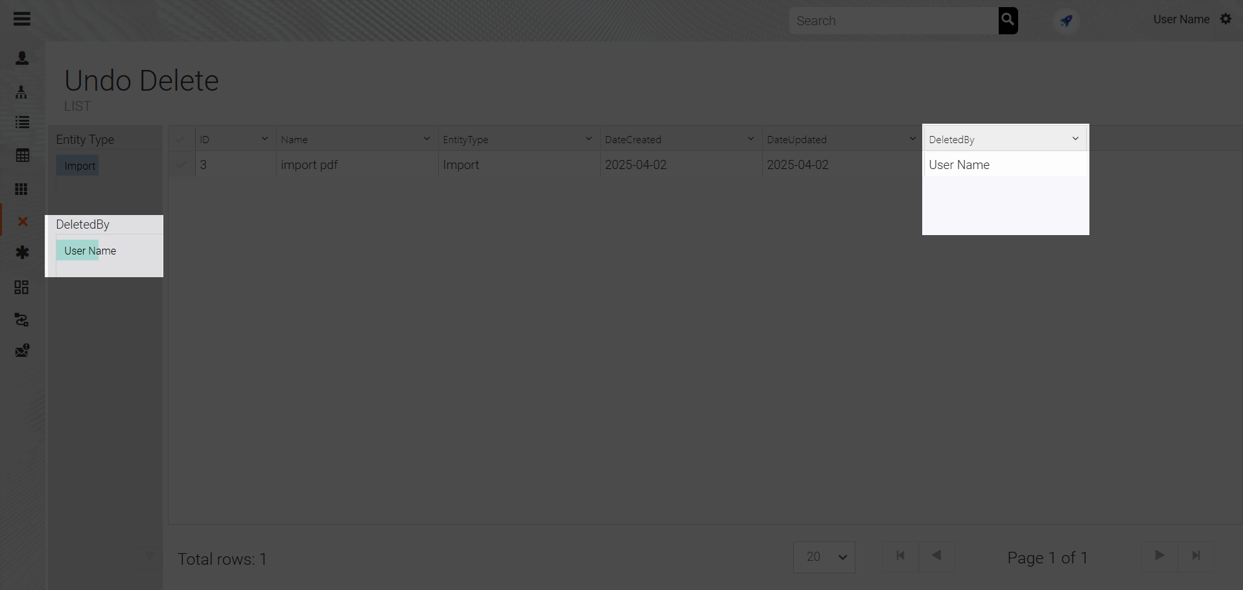This screenshot has height=590, width=1243.
Task: Select the Undo Delete X sidebar item
Action: coord(22,221)
